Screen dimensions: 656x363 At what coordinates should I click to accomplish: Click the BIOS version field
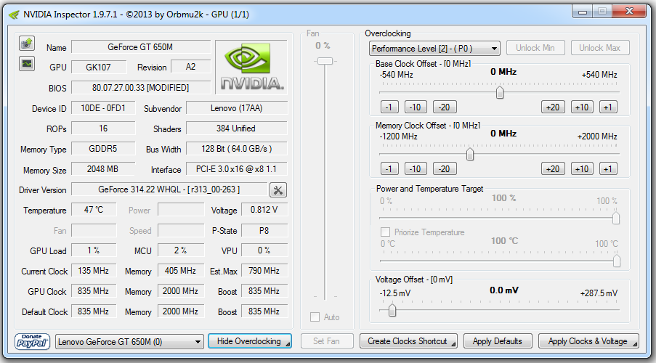[x=141, y=88]
